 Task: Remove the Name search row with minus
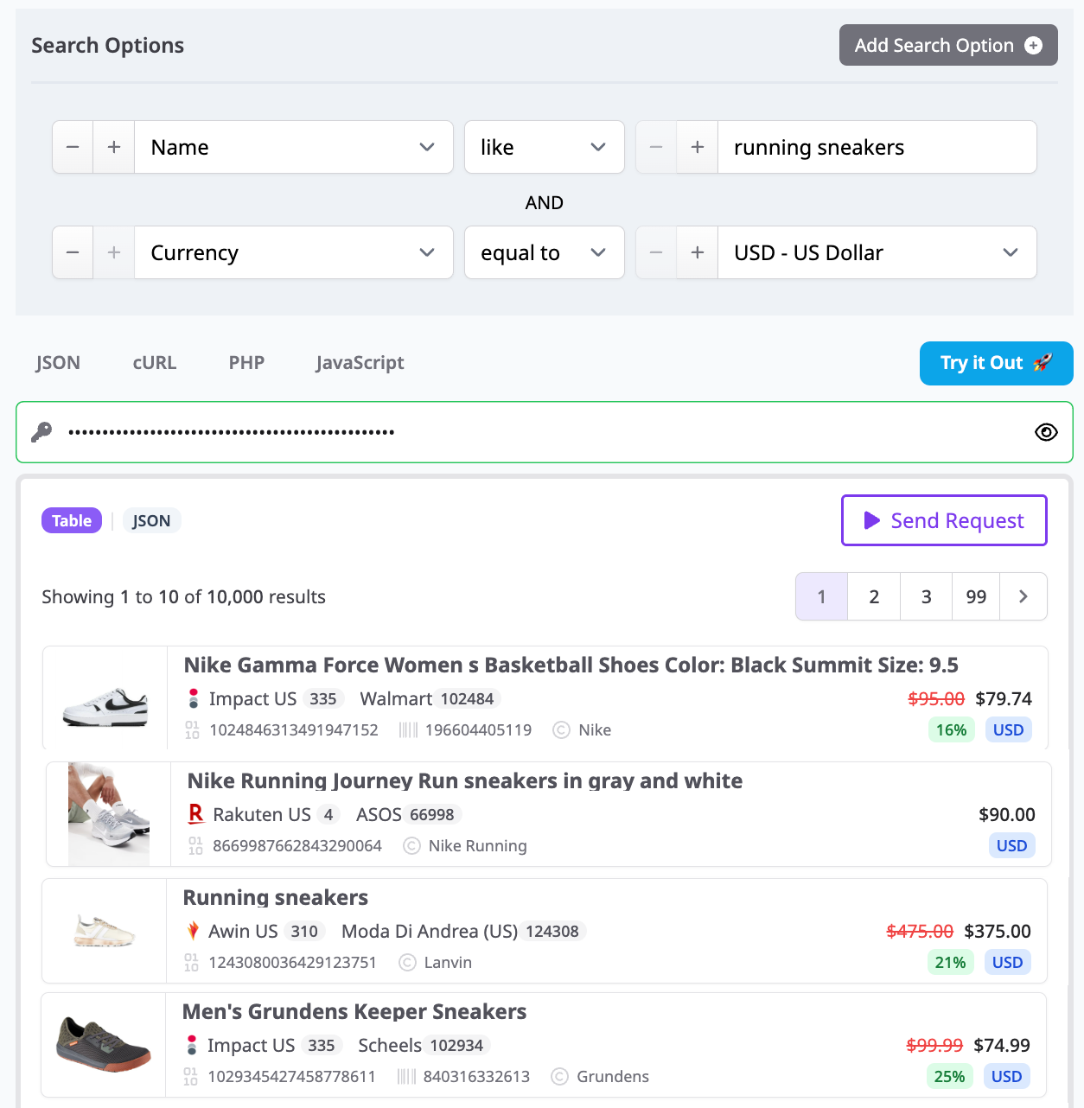click(x=73, y=147)
